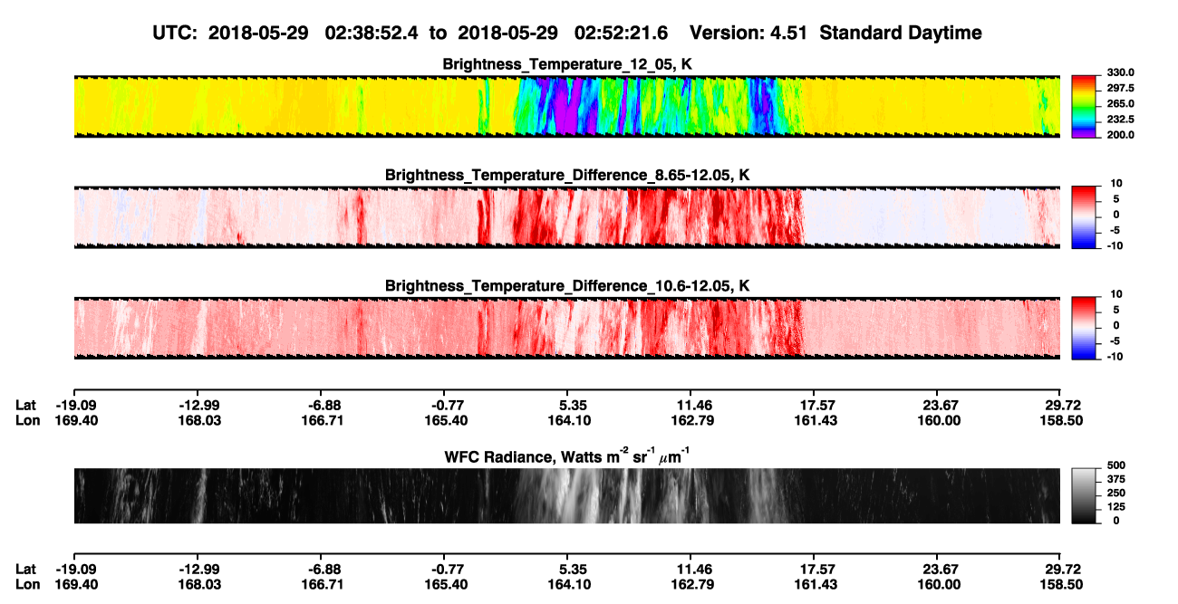This screenshot has height=604, width=1178.
Task: Click the Version: 4.51 text in header
Action: pos(750,33)
